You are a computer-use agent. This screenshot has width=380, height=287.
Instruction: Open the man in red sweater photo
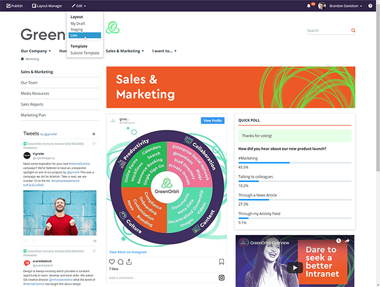coord(60,213)
